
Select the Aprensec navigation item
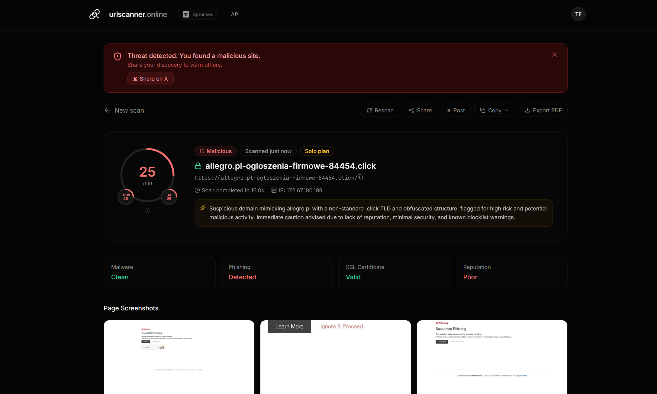coord(198,14)
